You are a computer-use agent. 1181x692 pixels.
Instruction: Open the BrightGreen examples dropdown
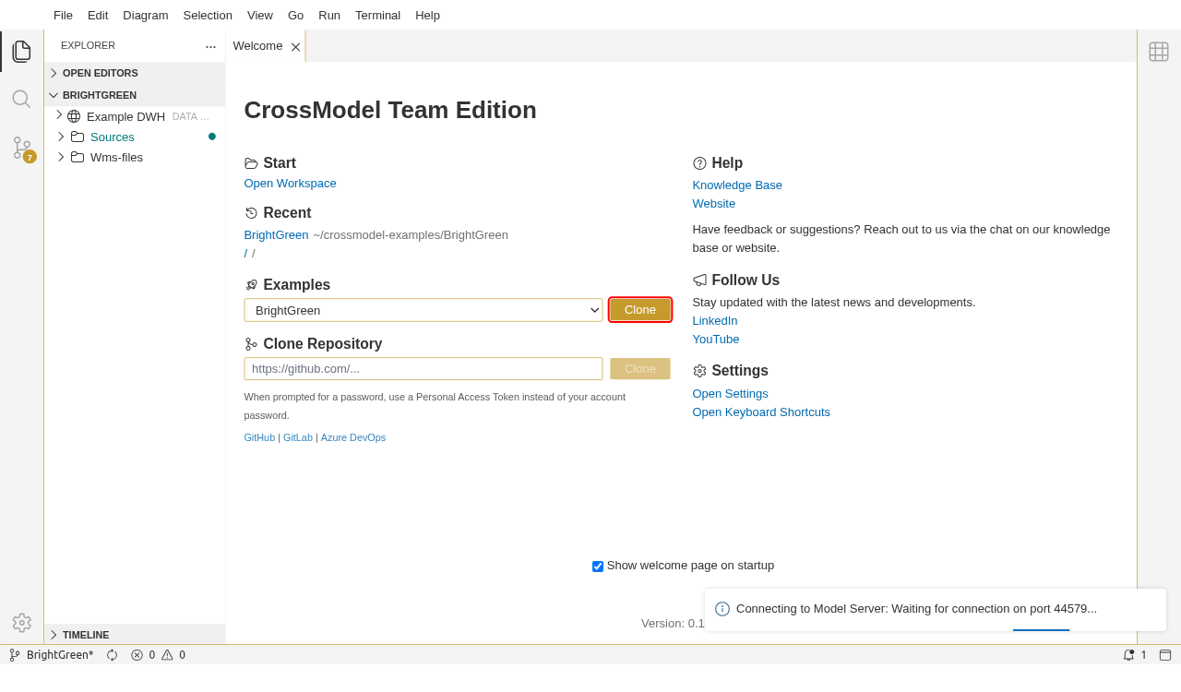click(x=423, y=310)
